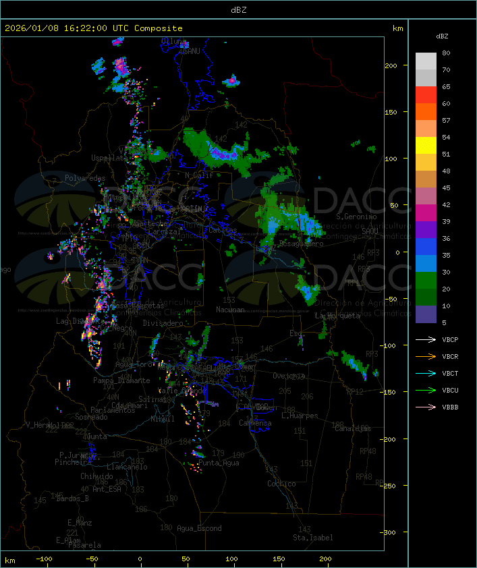Click the dBZ title at top center
The height and width of the screenshot is (568, 477).
[238, 9]
